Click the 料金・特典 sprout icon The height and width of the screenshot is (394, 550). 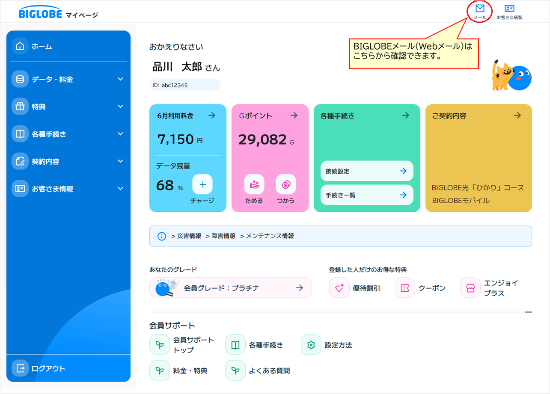(x=160, y=370)
